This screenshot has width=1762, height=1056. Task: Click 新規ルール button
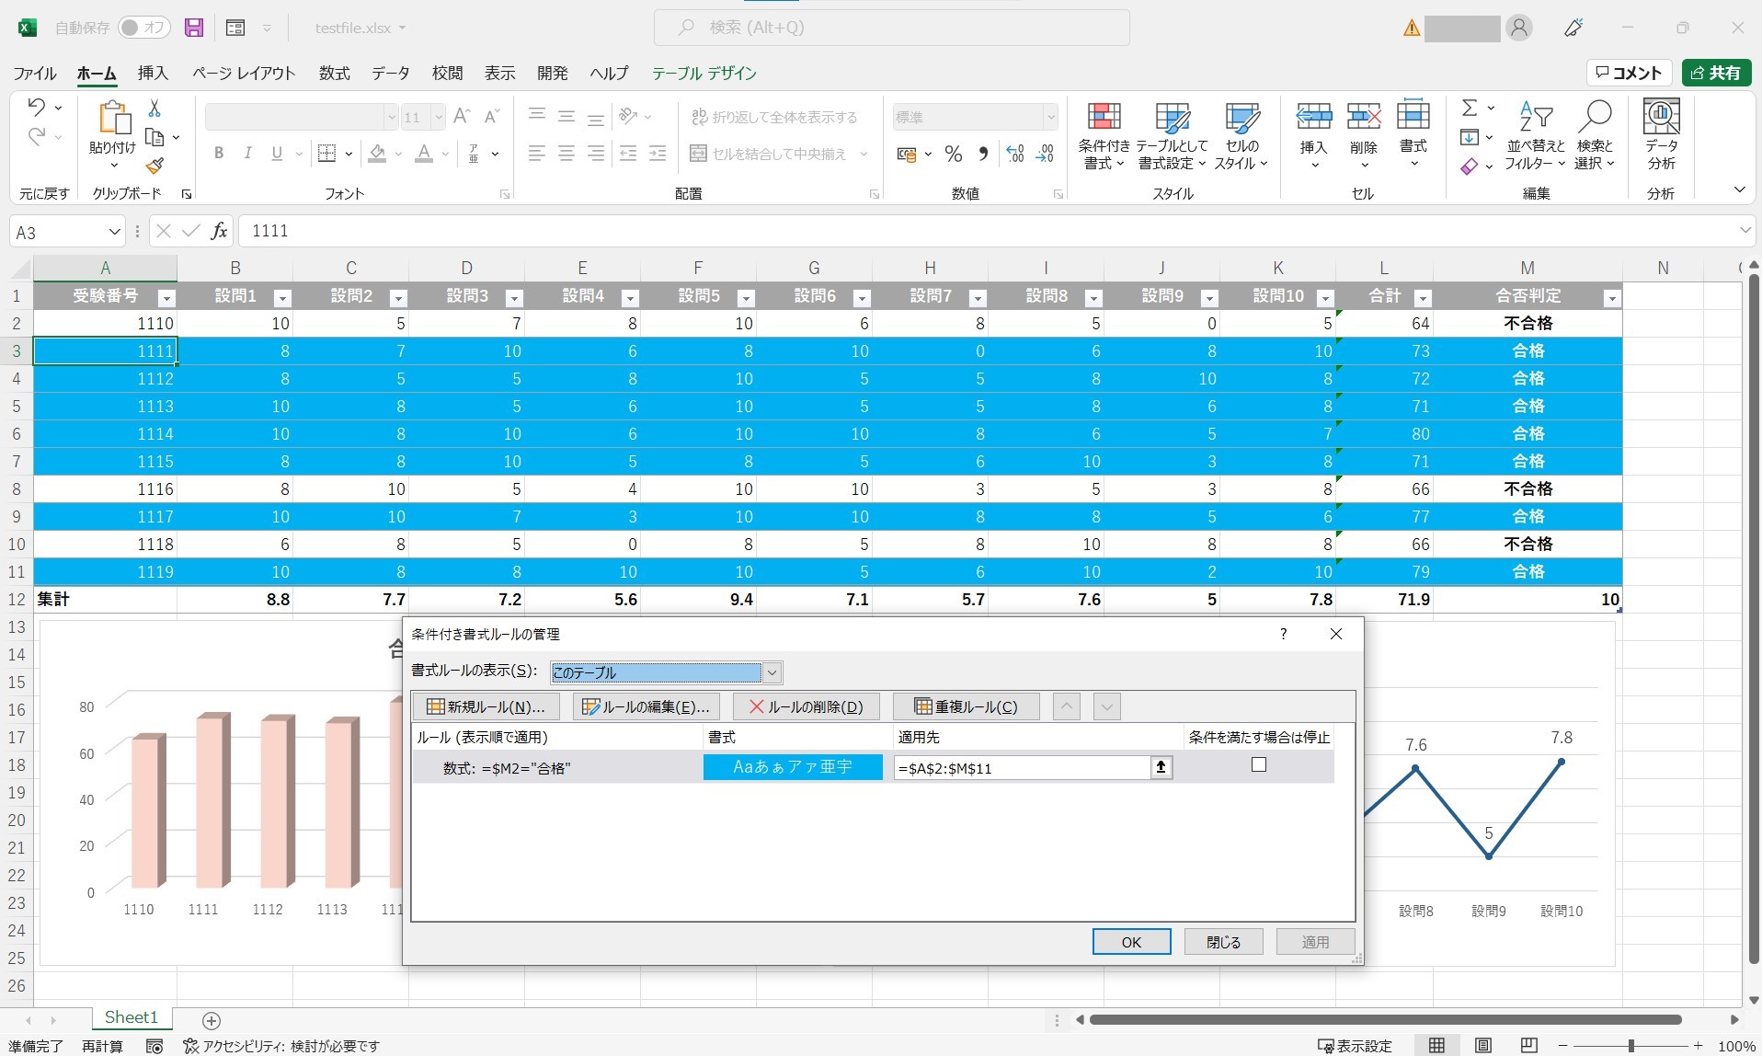tap(486, 706)
